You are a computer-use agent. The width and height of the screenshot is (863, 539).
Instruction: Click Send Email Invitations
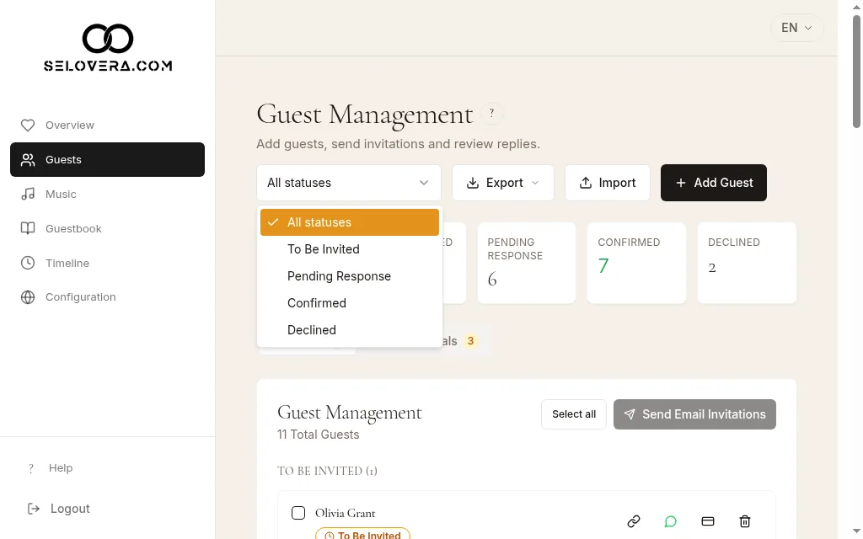tap(694, 414)
